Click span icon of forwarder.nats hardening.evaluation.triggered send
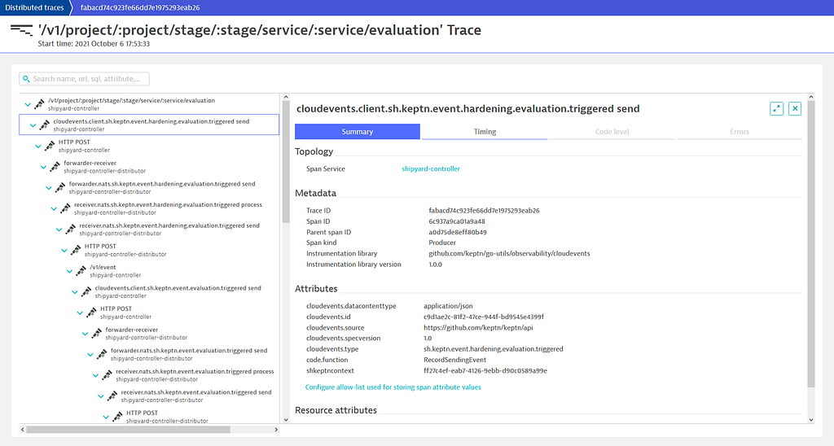834x446 pixels. tap(60, 188)
